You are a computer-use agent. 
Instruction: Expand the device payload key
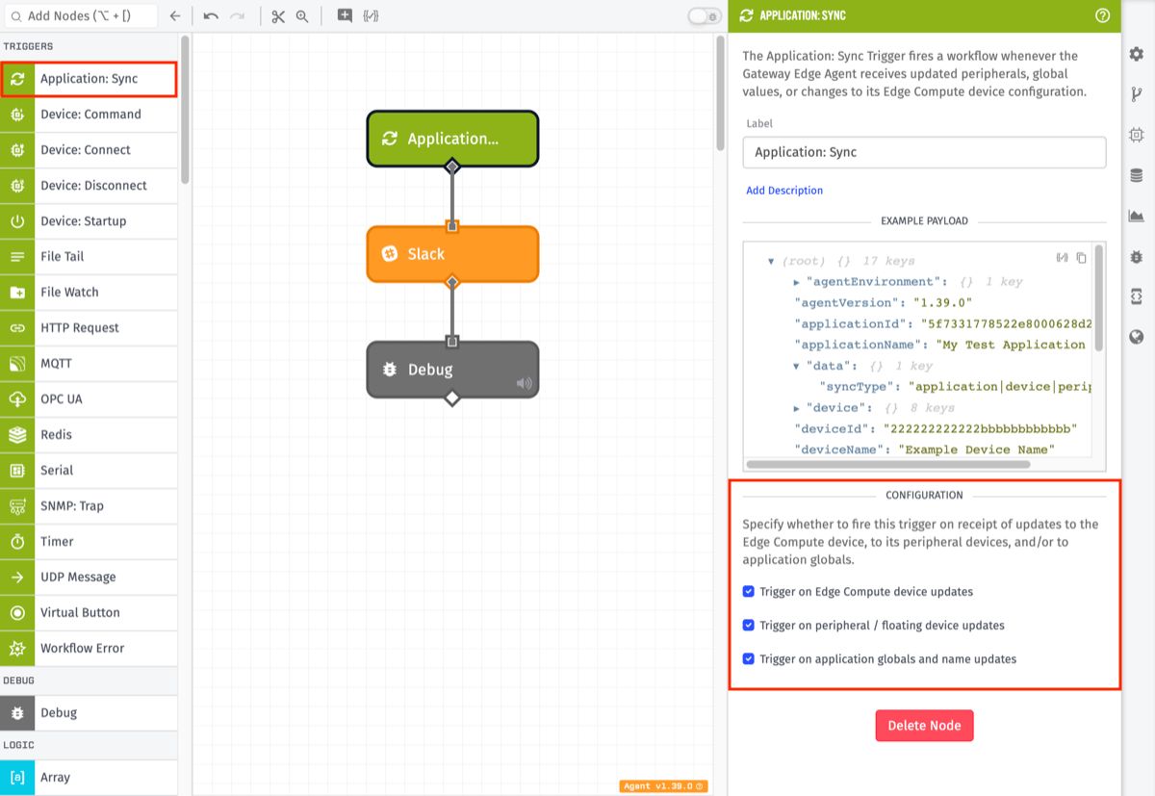pos(797,408)
